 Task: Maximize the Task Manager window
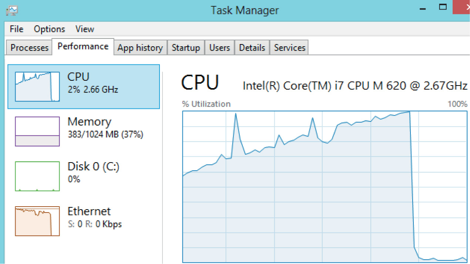(x=443, y=7)
